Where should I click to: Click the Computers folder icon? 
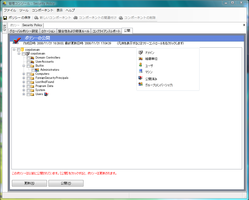point(32,74)
